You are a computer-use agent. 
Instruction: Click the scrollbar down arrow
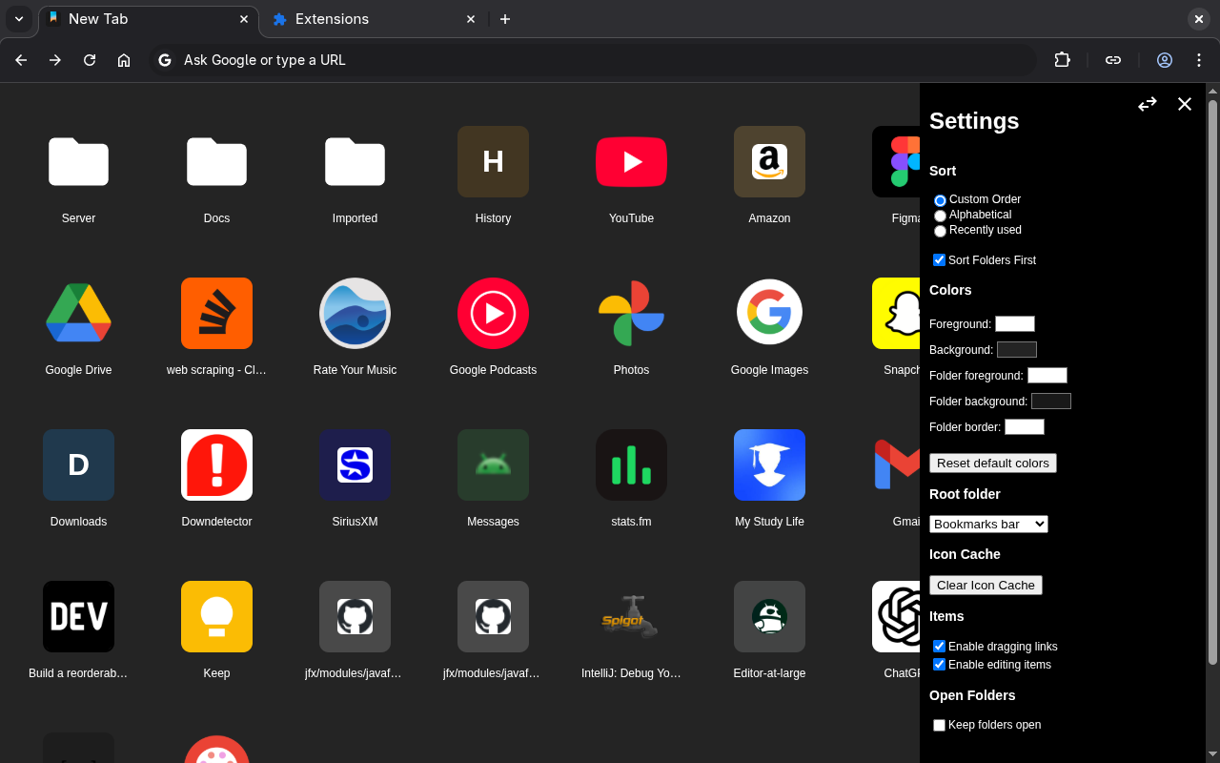point(1212,754)
